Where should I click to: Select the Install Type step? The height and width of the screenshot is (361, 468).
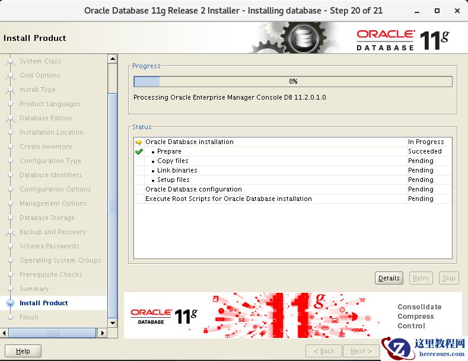(37, 90)
